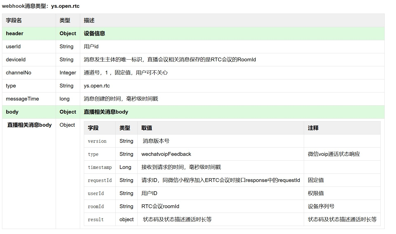The height and width of the screenshot is (234, 396).
Task: Click '接收到请求的时间，毫秒级时间戳' value
Action: [x=181, y=167]
